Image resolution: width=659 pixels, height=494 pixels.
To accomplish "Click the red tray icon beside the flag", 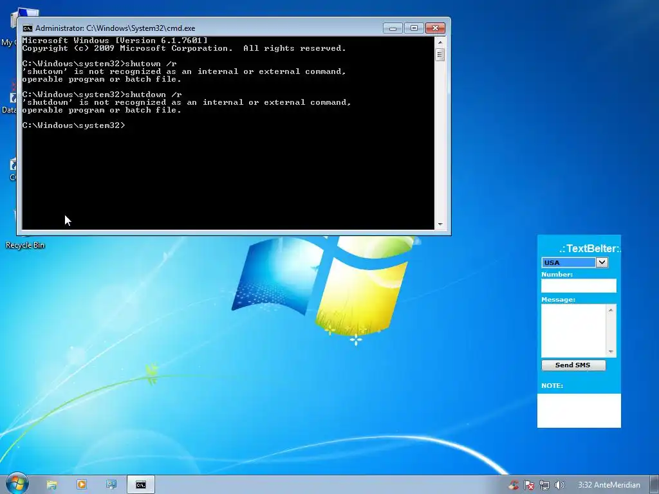I will 514,485.
